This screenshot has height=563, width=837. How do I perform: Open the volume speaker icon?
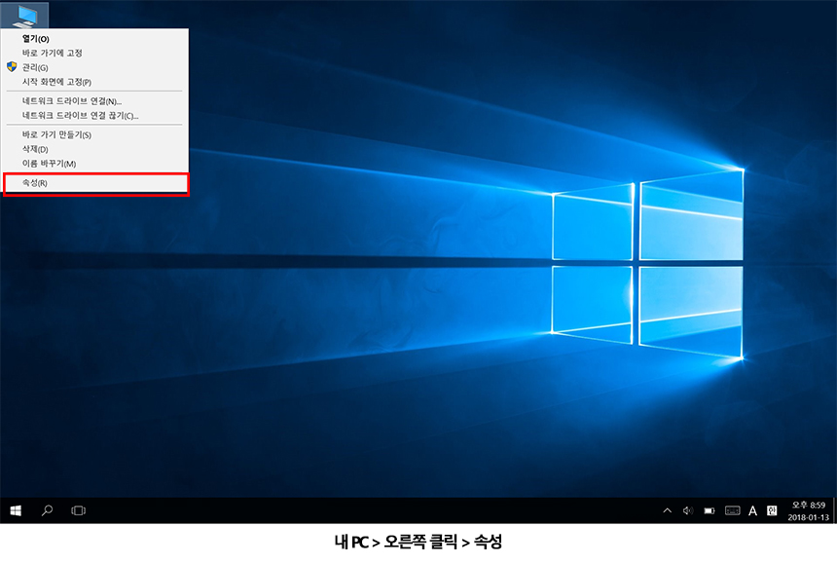(x=687, y=510)
